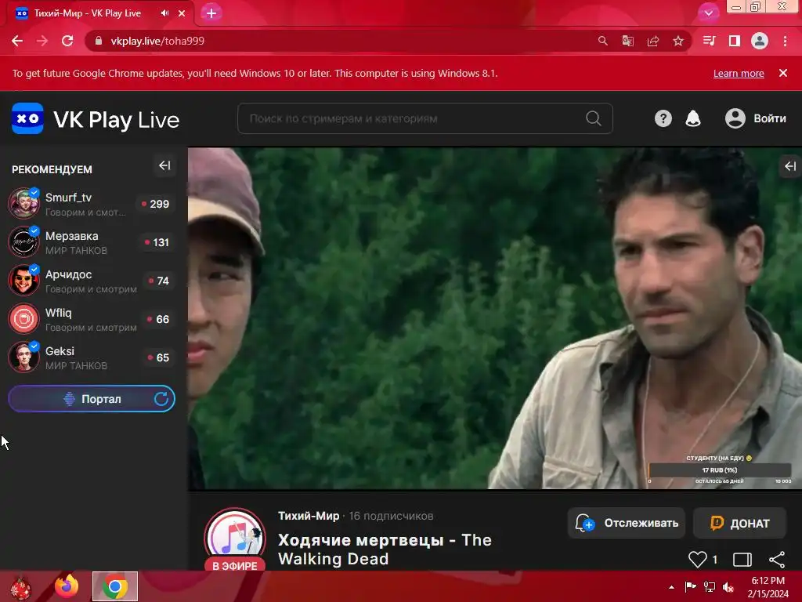Click Geksi channel name text
The height and width of the screenshot is (602, 802).
(x=60, y=351)
